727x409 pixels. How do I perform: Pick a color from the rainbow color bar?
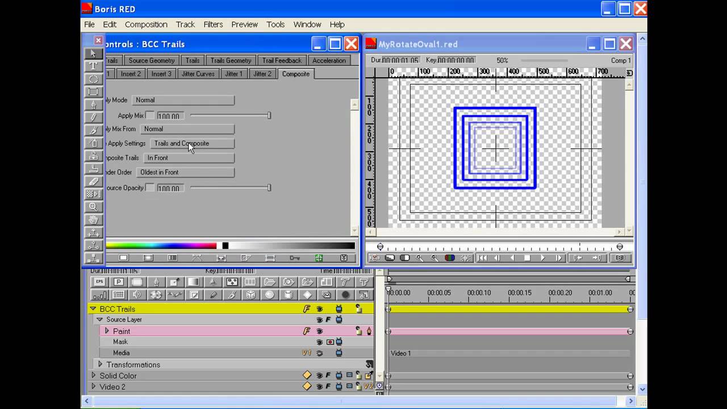(x=161, y=245)
